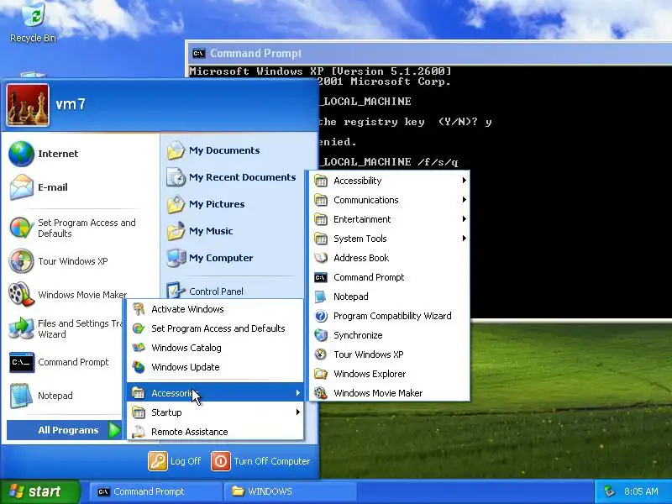The height and width of the screenshot is (504, 672).
Task: Click the E-mail envelope icon
Action: pos(21,187)
